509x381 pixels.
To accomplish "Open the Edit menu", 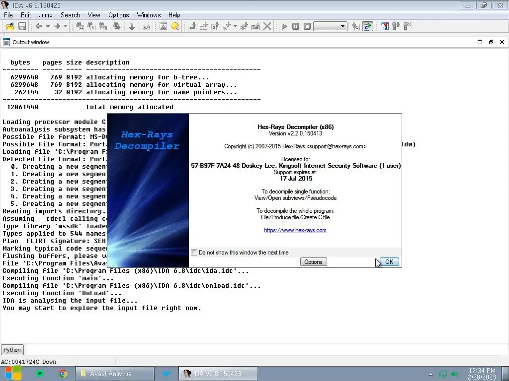I will tap(26, 15).
